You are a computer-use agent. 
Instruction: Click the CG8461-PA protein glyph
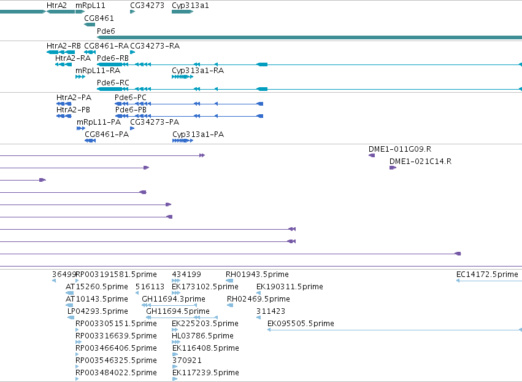[90, 141]
